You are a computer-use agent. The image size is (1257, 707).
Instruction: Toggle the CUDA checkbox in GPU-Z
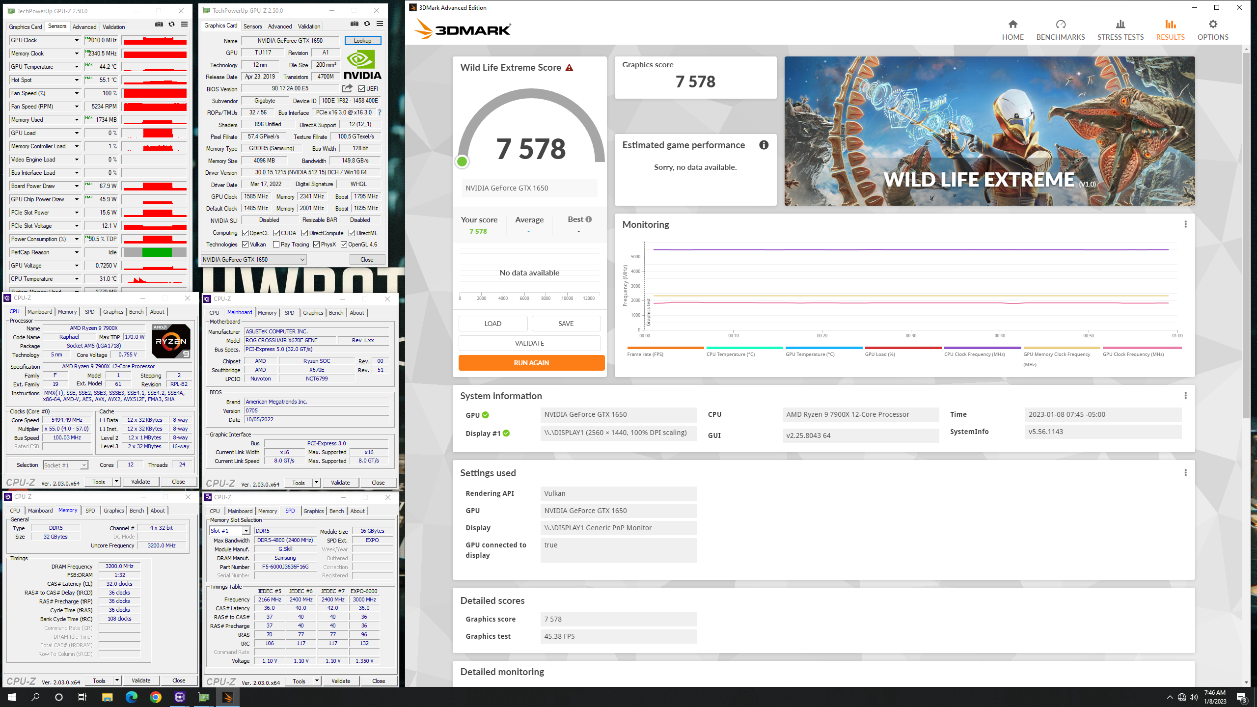276,233
